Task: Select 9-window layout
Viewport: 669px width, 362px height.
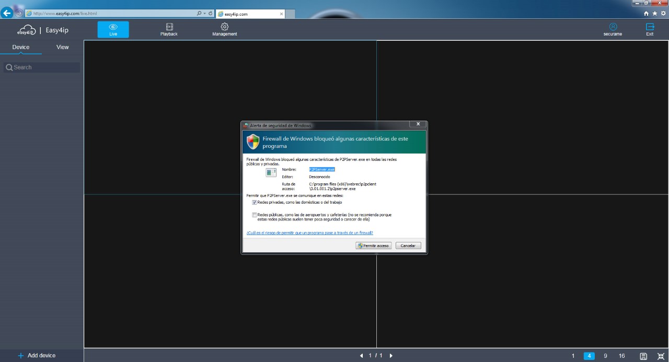Action: [605, 356]
